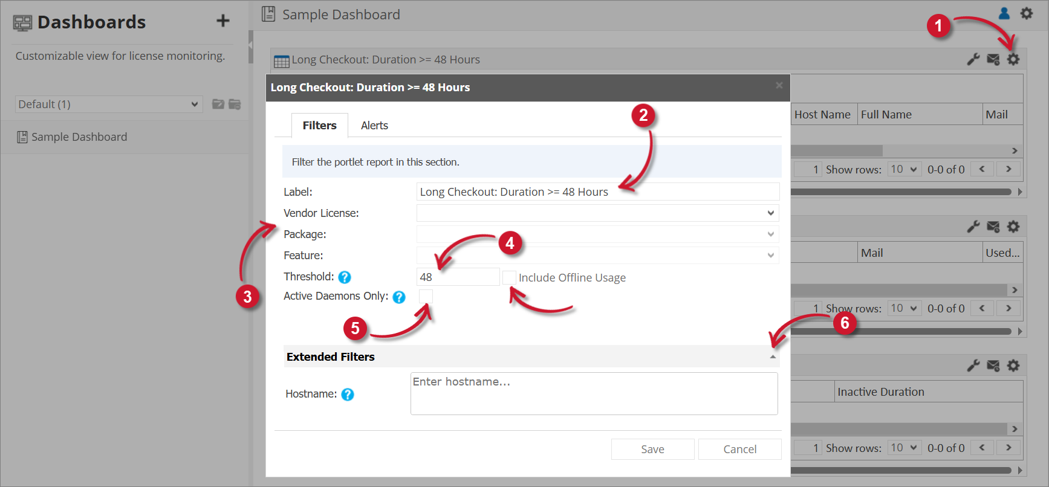
Task: Open gear settings on Inactive Duration portlet
Action: tap(1013, 366)
